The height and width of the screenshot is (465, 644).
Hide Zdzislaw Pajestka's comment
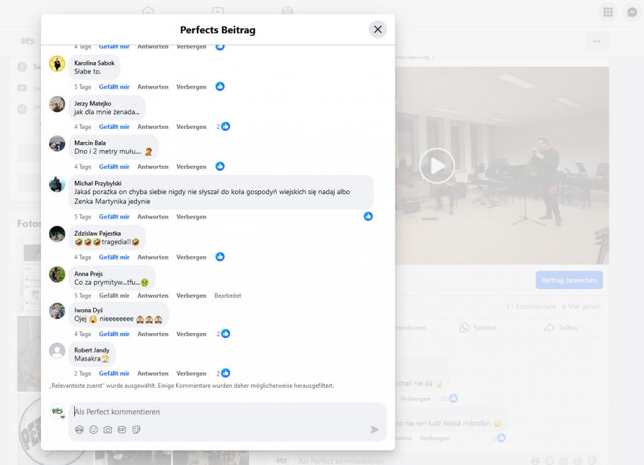pyautogui.click(x=191, y=258)
